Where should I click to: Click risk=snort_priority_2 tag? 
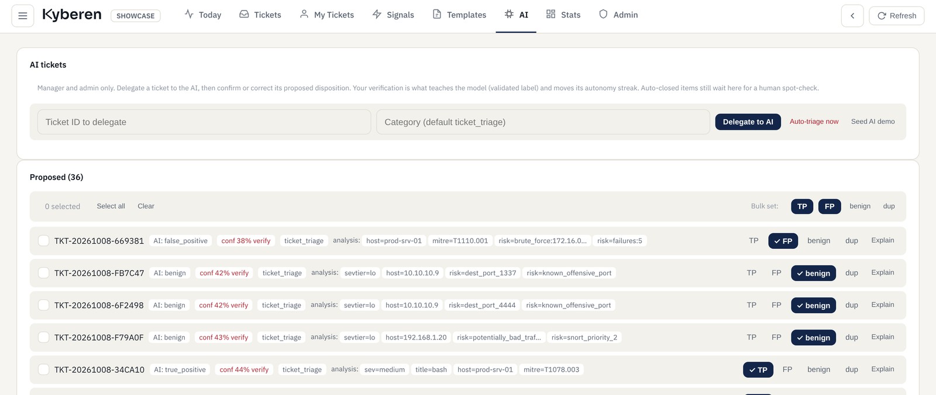584,337
